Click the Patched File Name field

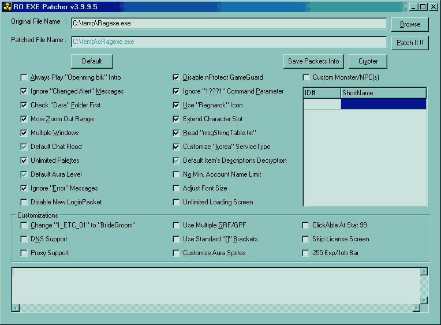(229, 42)
